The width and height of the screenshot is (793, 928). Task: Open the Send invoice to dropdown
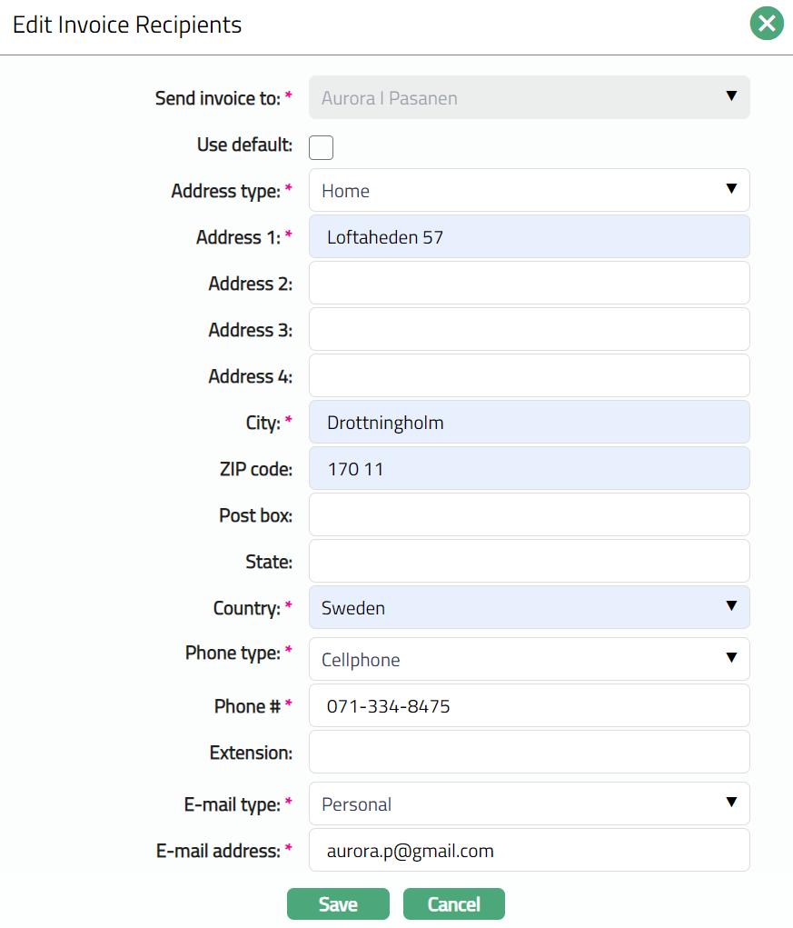coord(529,98)
